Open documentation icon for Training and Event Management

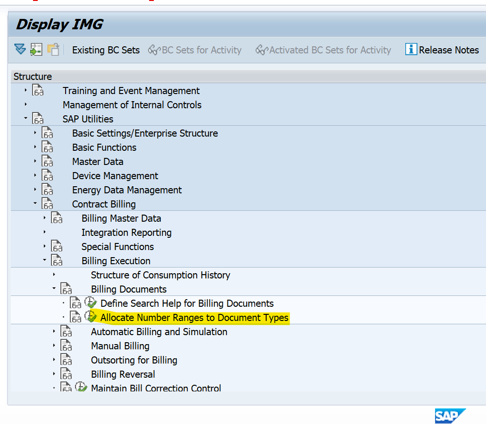click(x=38, y=90)
